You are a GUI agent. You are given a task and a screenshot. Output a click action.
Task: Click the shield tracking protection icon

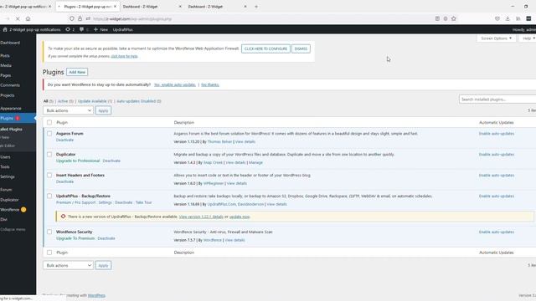pyautogui.click(x=72, y=18)
